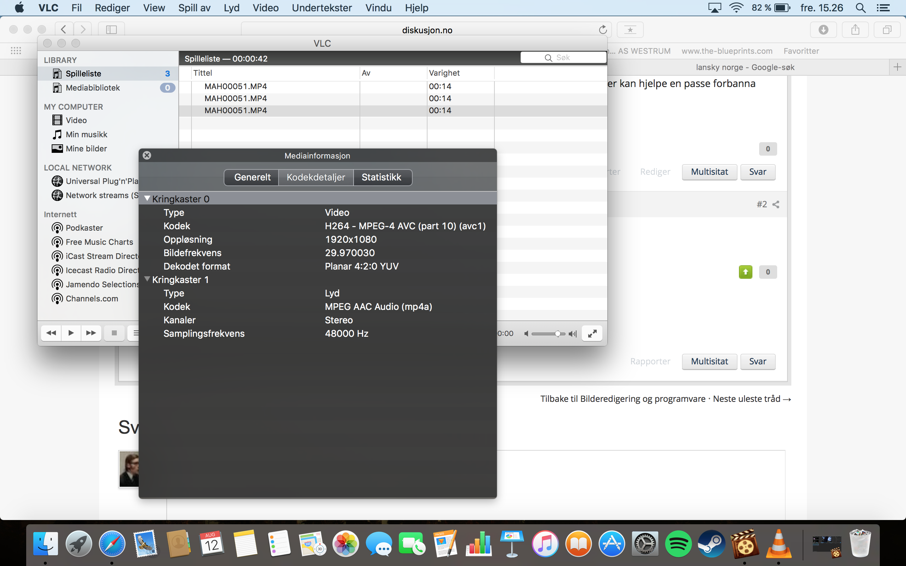906x566 pixels.
Task: Open Spotlight search in menu bar
Action: pos(861,8)
